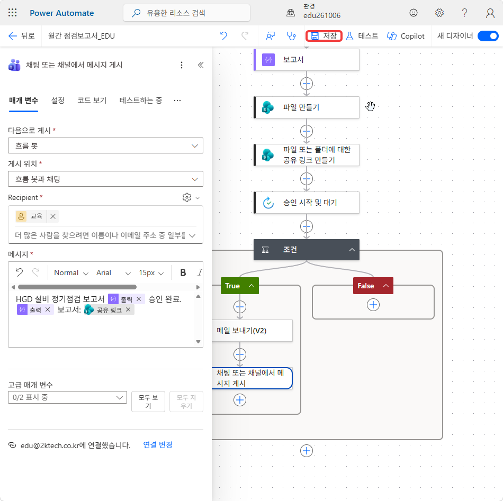Viewport: 503px width, 501px height.
Task: Click the undo arrow in toolbar
Action: pos(223,36)
